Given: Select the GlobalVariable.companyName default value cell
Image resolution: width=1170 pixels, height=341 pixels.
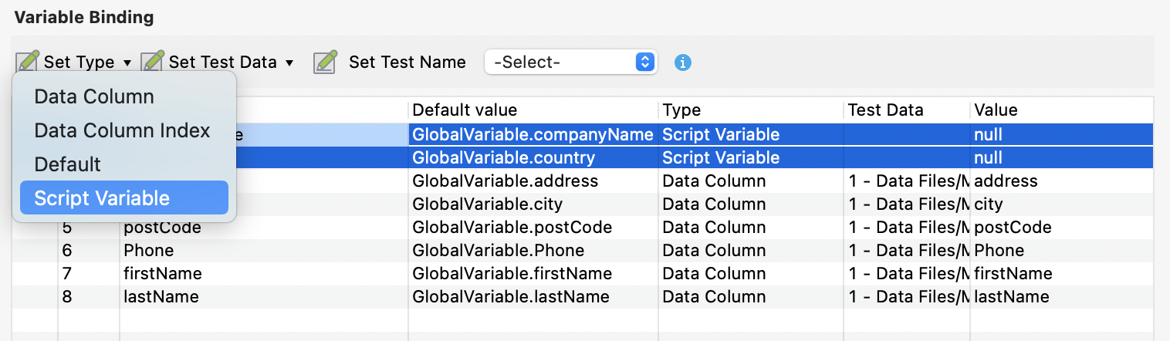Looking at the screenshot, I should point(533,135).
